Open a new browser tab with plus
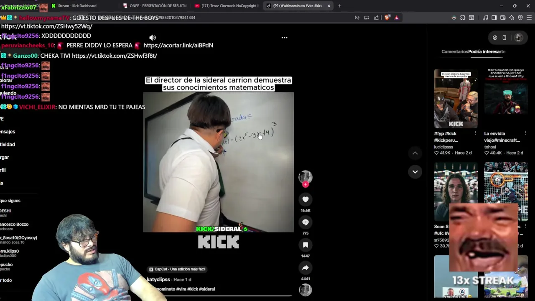 pyautogui.click(x=339, y=6)
